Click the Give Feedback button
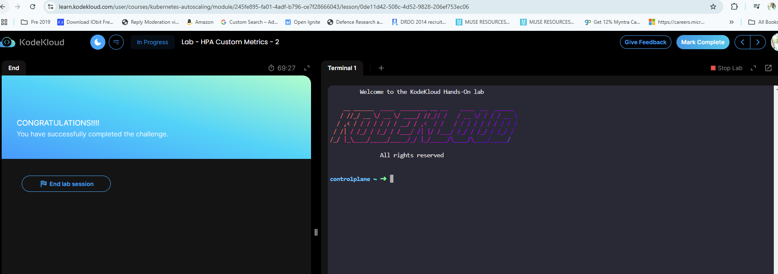 click(645, 42)
